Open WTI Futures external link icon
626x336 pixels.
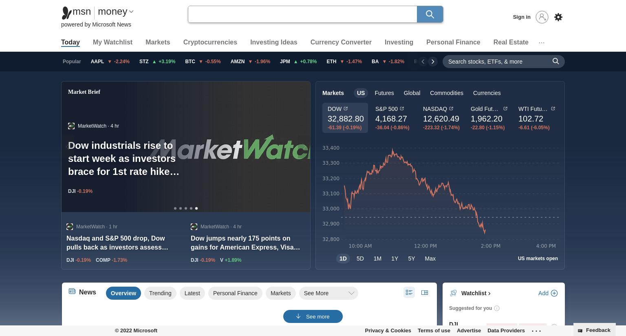[x=553, y=108]
